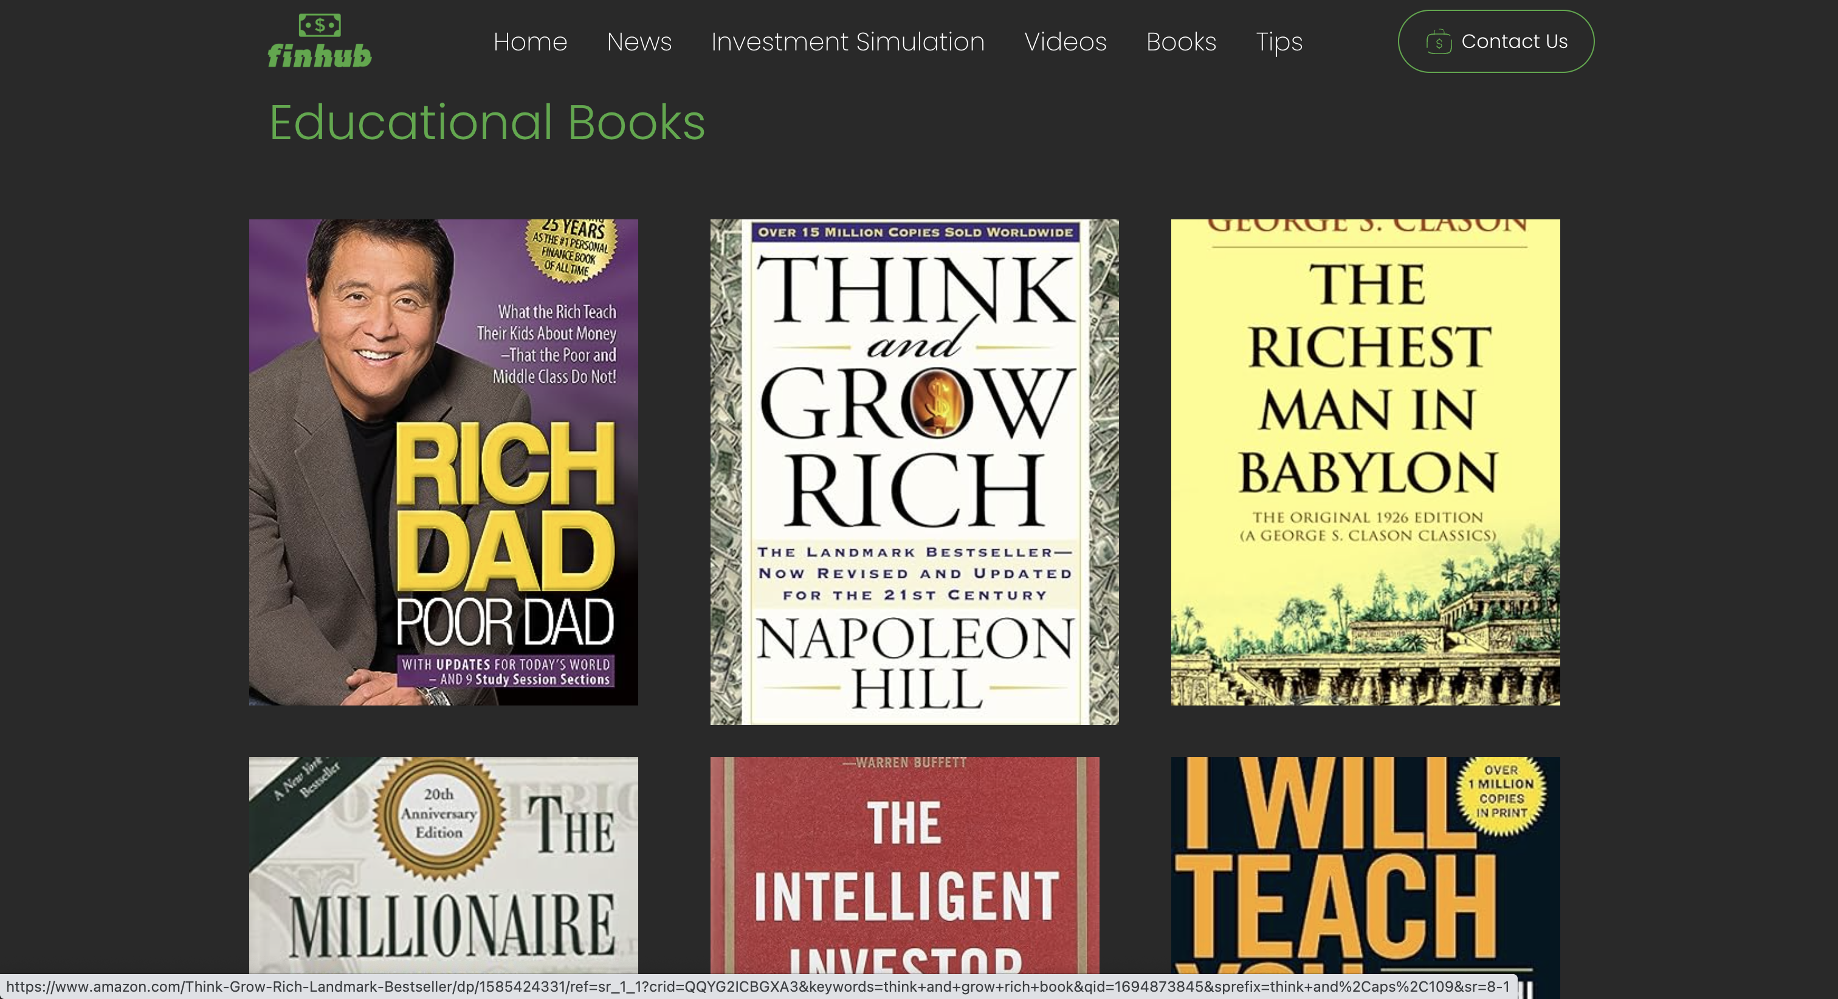1838x999 pixels.
Task: Navigate to the Videos section
Action: point(1065,41)
